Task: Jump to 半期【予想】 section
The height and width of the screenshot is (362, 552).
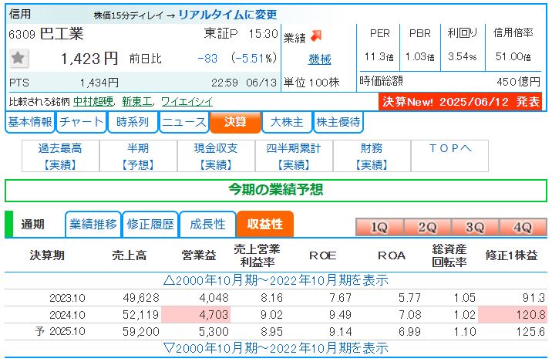Action: click(138, 156)
